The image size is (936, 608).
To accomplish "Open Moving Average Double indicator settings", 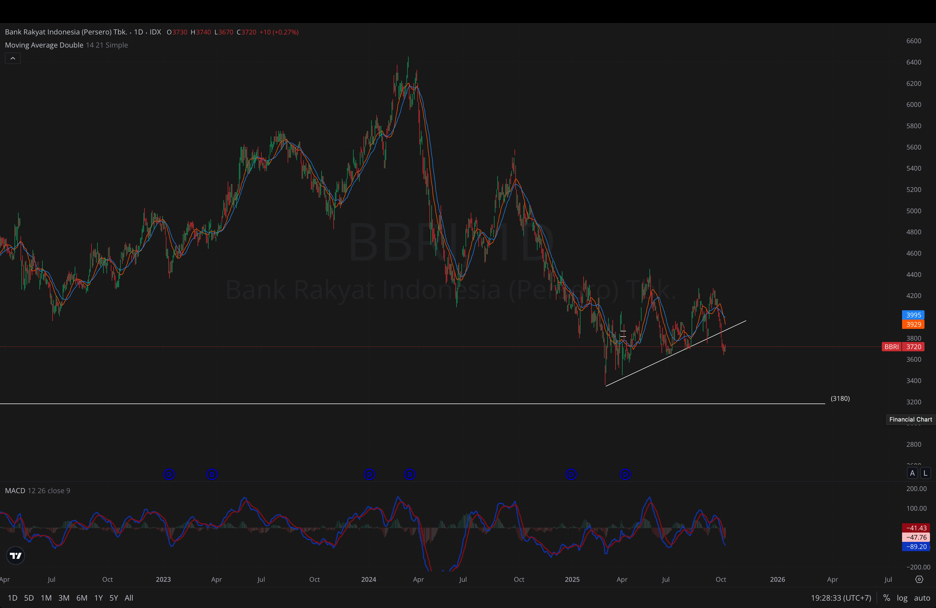I will pos(44,45).
